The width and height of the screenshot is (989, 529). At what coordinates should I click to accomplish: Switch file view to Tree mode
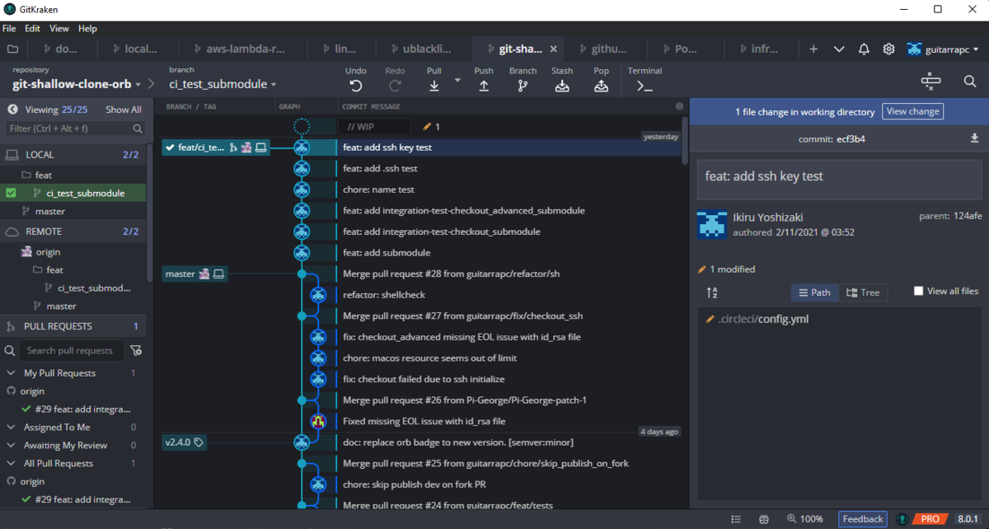(864, 292)
